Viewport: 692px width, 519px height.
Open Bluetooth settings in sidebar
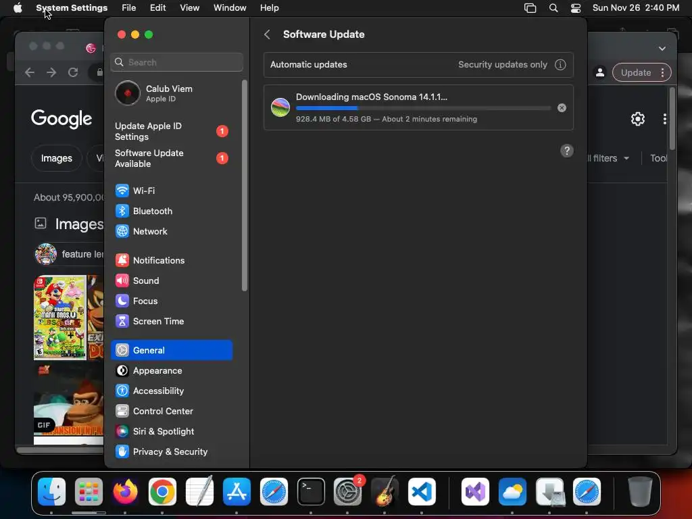[171, 211]
